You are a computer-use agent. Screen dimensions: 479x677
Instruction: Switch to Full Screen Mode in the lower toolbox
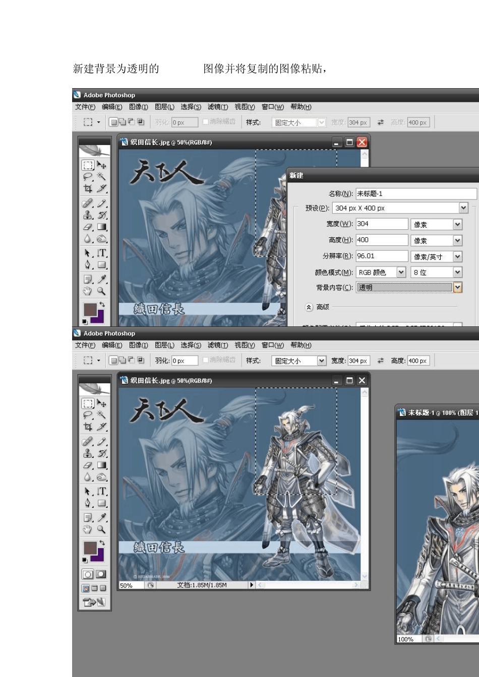point(103,588)
